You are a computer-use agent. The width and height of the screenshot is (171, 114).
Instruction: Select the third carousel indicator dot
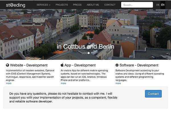click(x=87, y=53)
